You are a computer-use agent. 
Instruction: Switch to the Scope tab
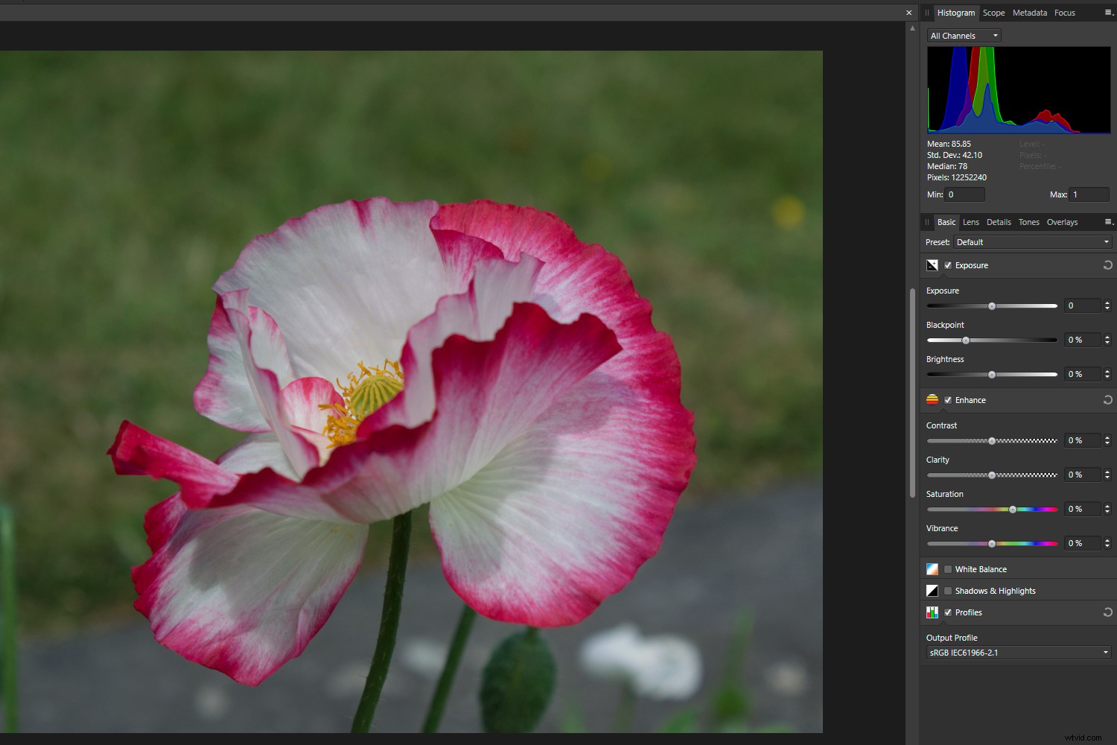[x=993, y=13]
